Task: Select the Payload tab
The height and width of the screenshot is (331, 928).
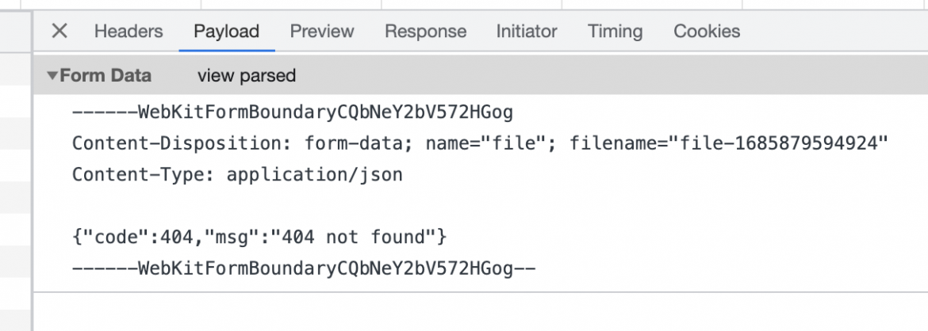Action: [227, 31]
